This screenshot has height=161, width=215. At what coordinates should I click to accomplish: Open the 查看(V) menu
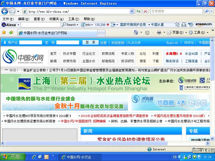coord(39,19)
